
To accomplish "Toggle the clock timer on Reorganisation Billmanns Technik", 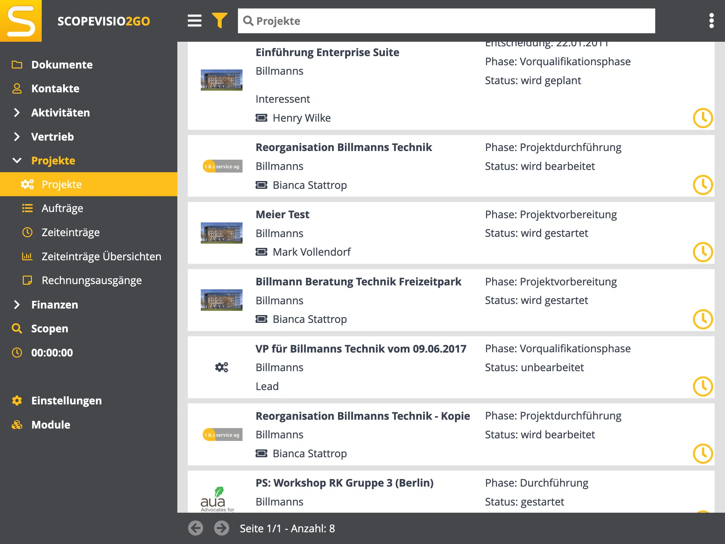I will tap(703, 185).
